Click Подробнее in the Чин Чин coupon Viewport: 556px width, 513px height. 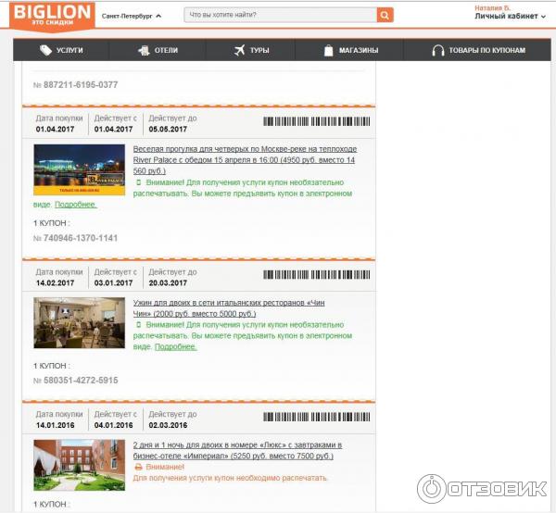point(175,346)
